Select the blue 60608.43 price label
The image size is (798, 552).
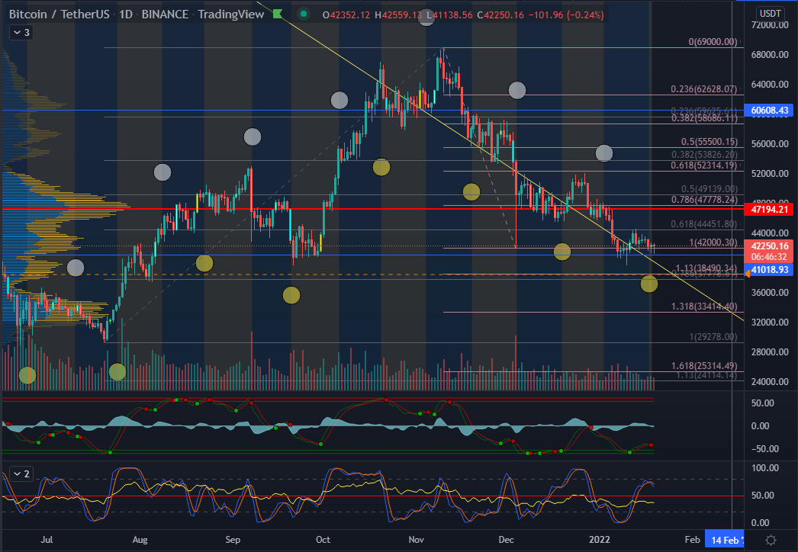769,111
